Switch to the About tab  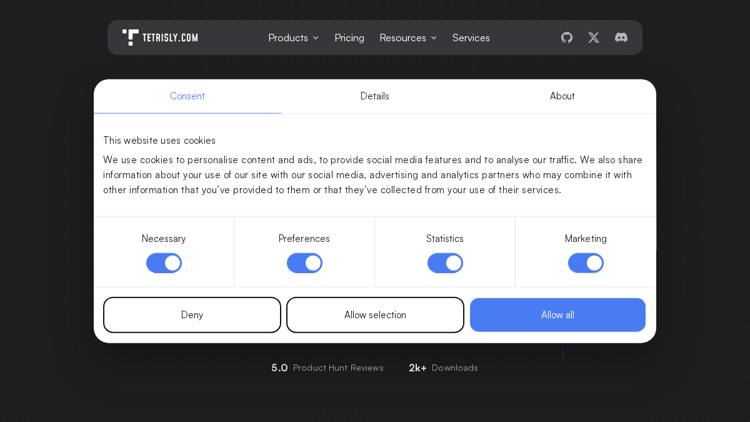tap(562, 96)
